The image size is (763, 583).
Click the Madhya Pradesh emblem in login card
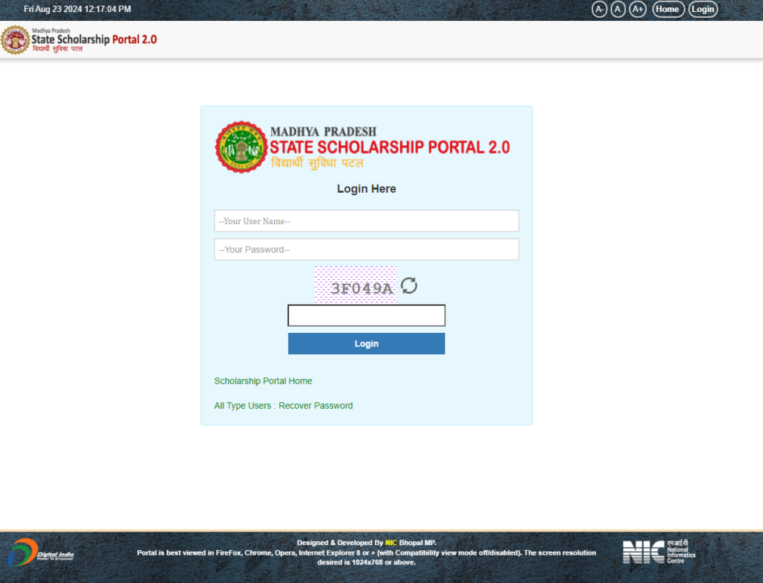click(241, 147)
